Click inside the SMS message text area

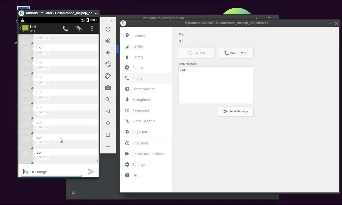[x=216, y=85]
